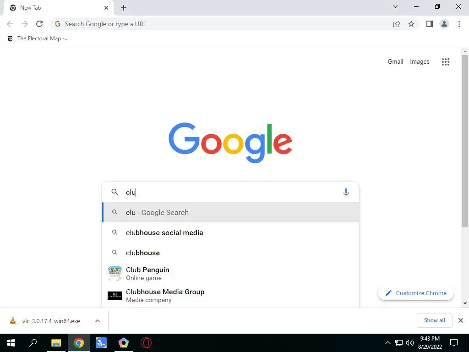The width and height of the screenshot is (469, 352).
Task: Show hidden system tray icons
Action: [x=387, y=343]
